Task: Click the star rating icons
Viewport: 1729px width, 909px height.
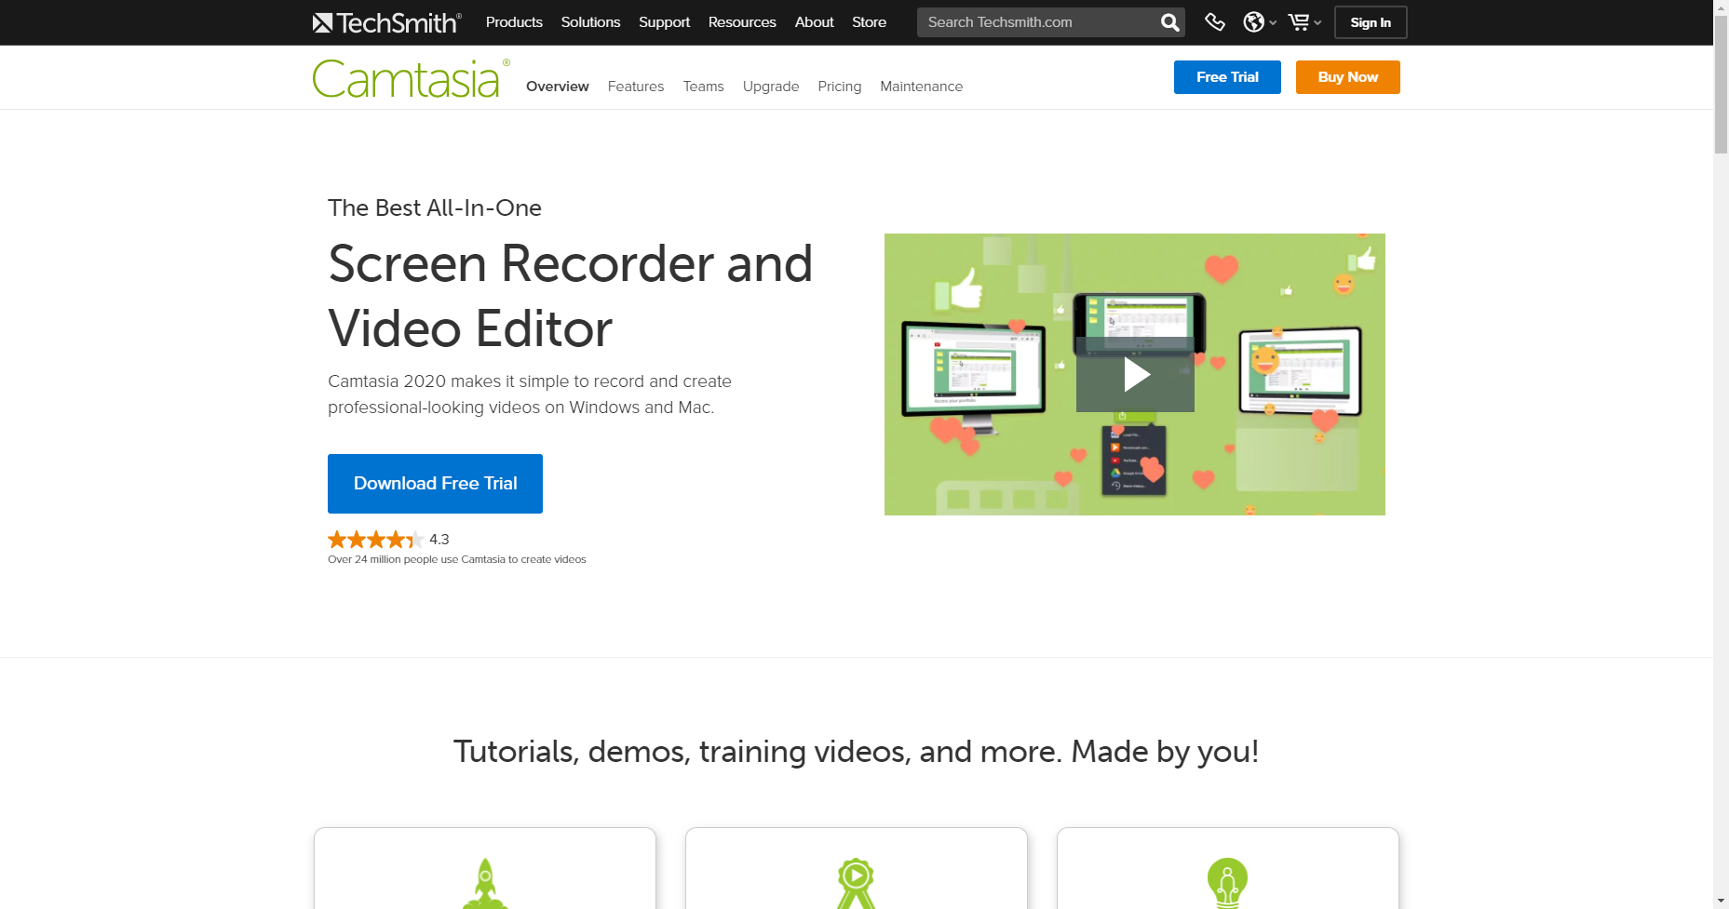Action: coord(375,540)
